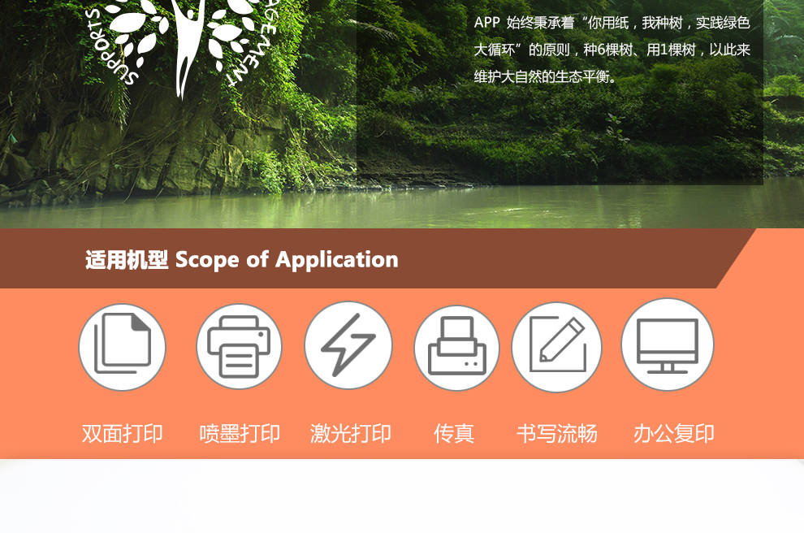Click the inkjet printer icon

(239, 347)
